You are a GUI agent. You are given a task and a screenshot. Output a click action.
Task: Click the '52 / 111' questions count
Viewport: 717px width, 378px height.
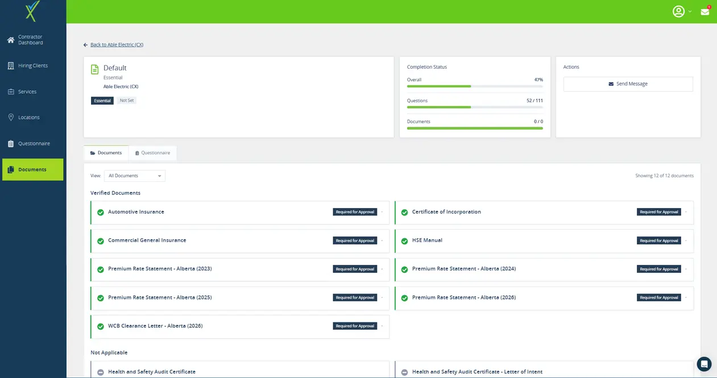tap(534, 101)
